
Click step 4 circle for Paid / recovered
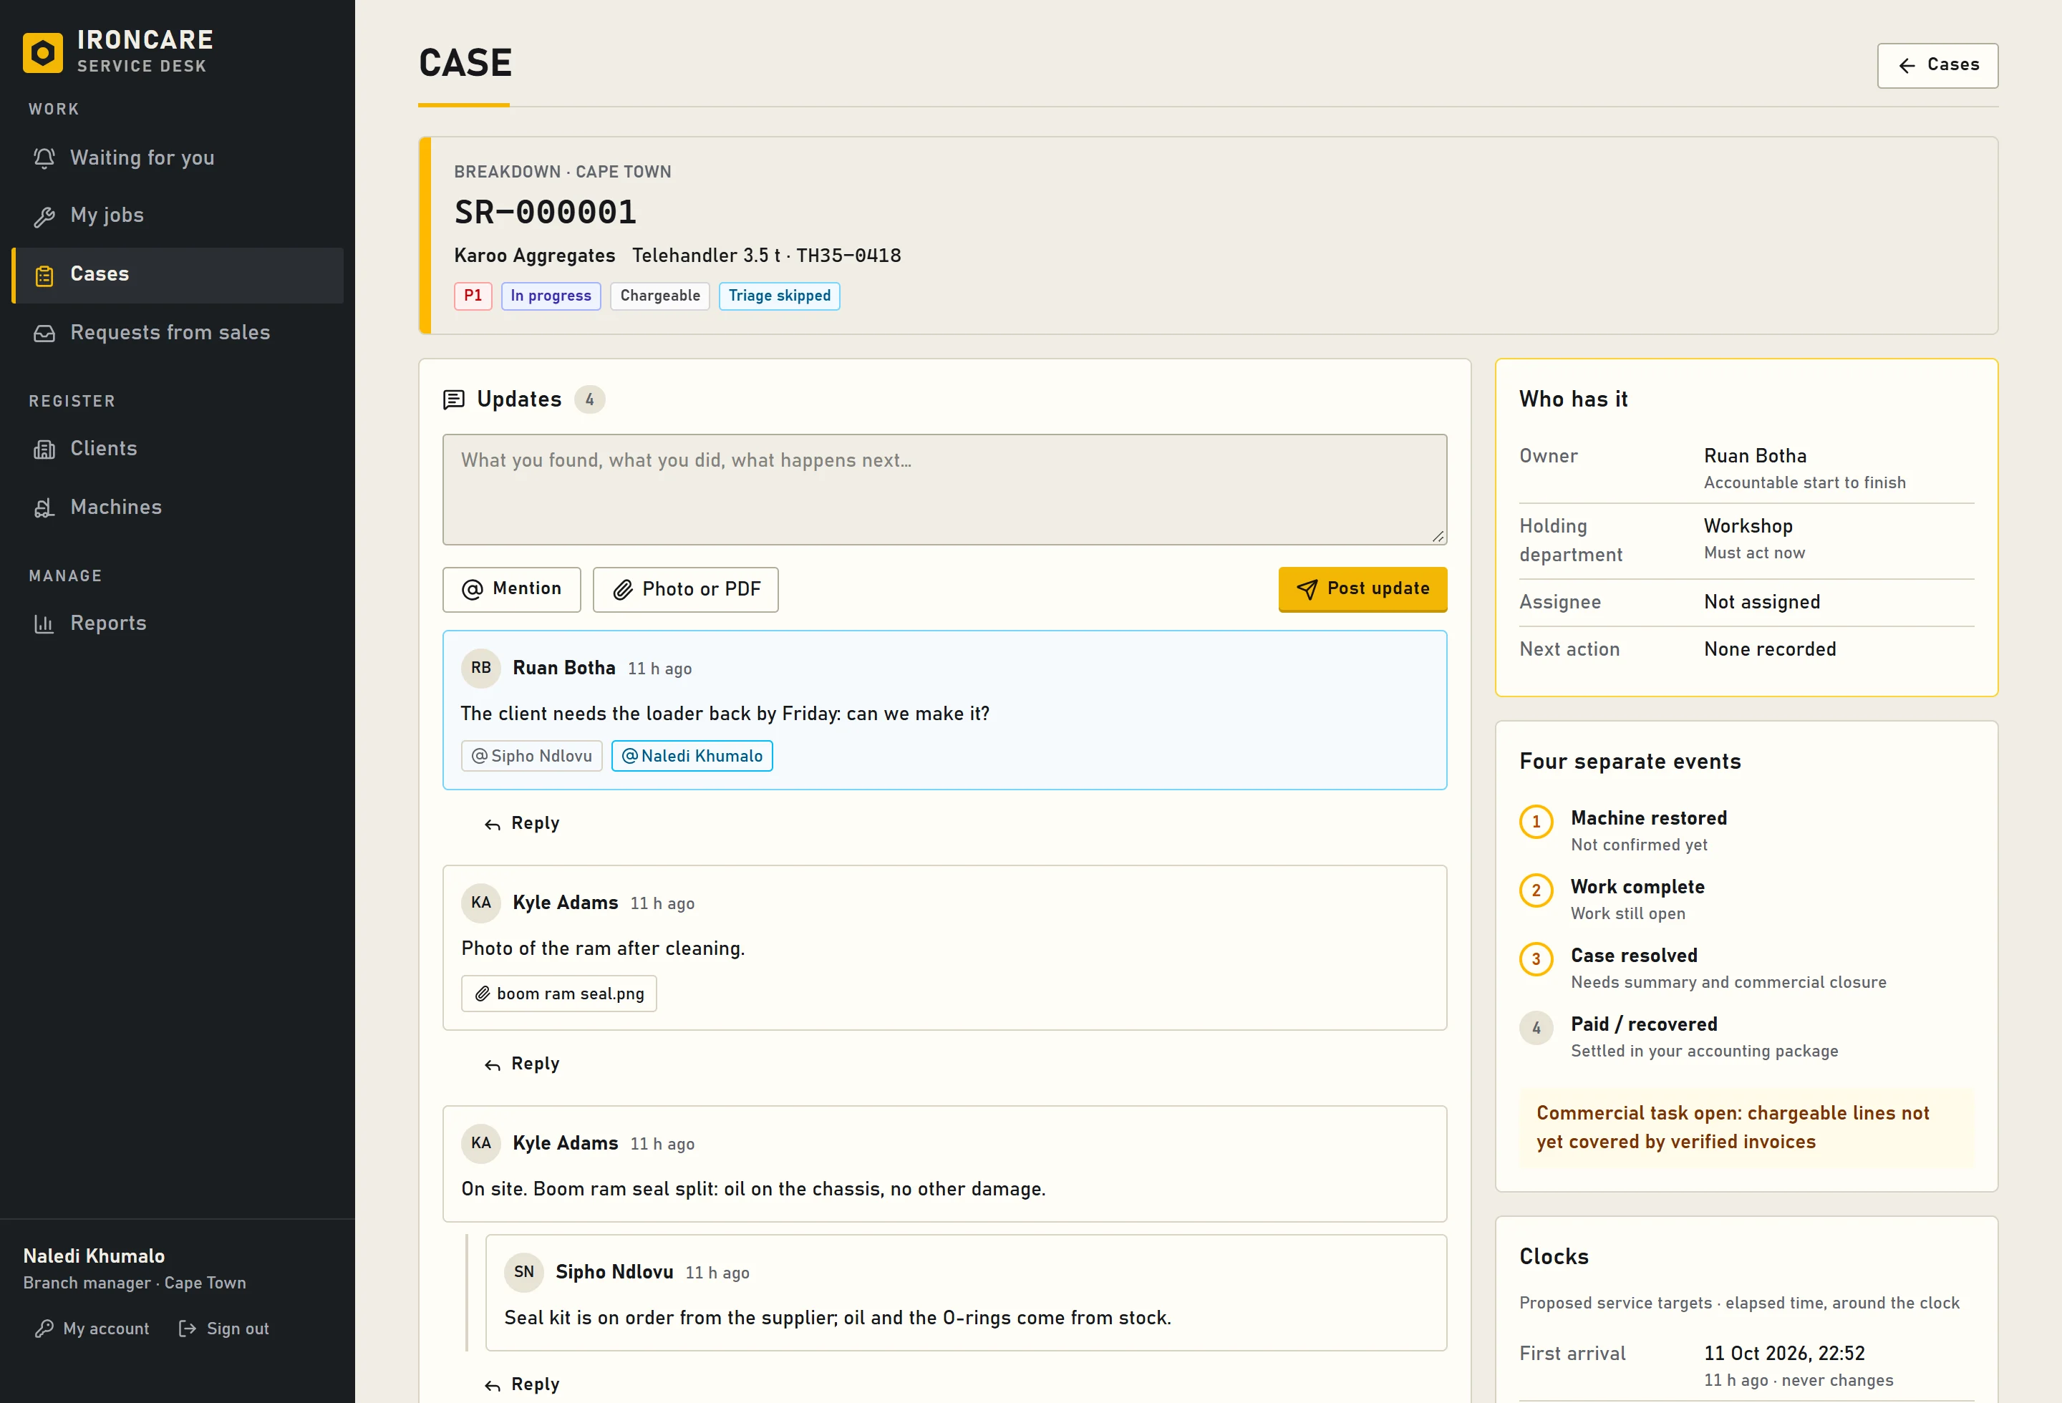click(1536, 1028)
